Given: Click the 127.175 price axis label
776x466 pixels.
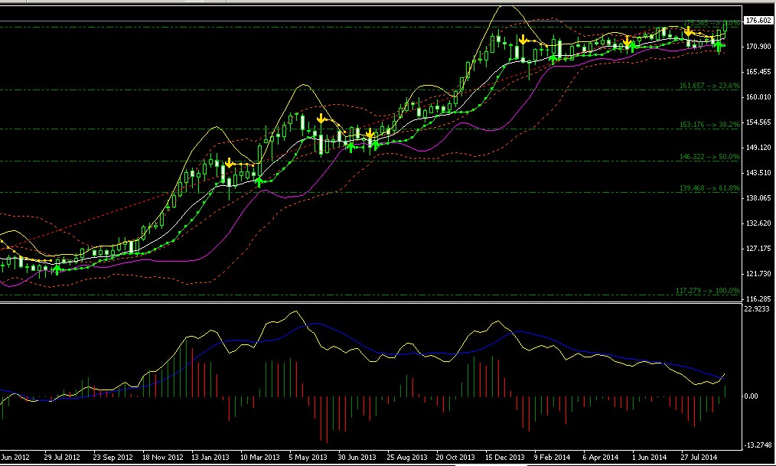Looking at the screenshot, I should [x=758, y=249].
